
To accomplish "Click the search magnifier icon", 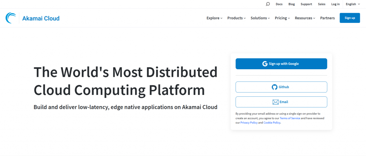I will [x=268, y=4].
